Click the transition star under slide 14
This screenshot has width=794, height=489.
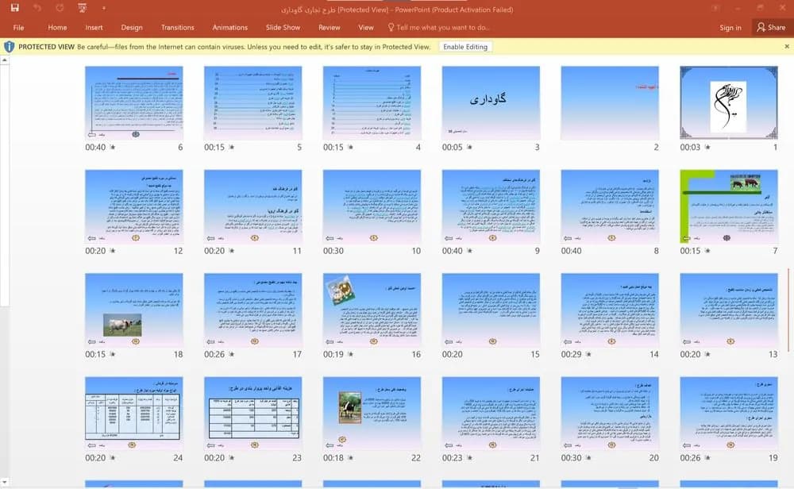point(588,354)
